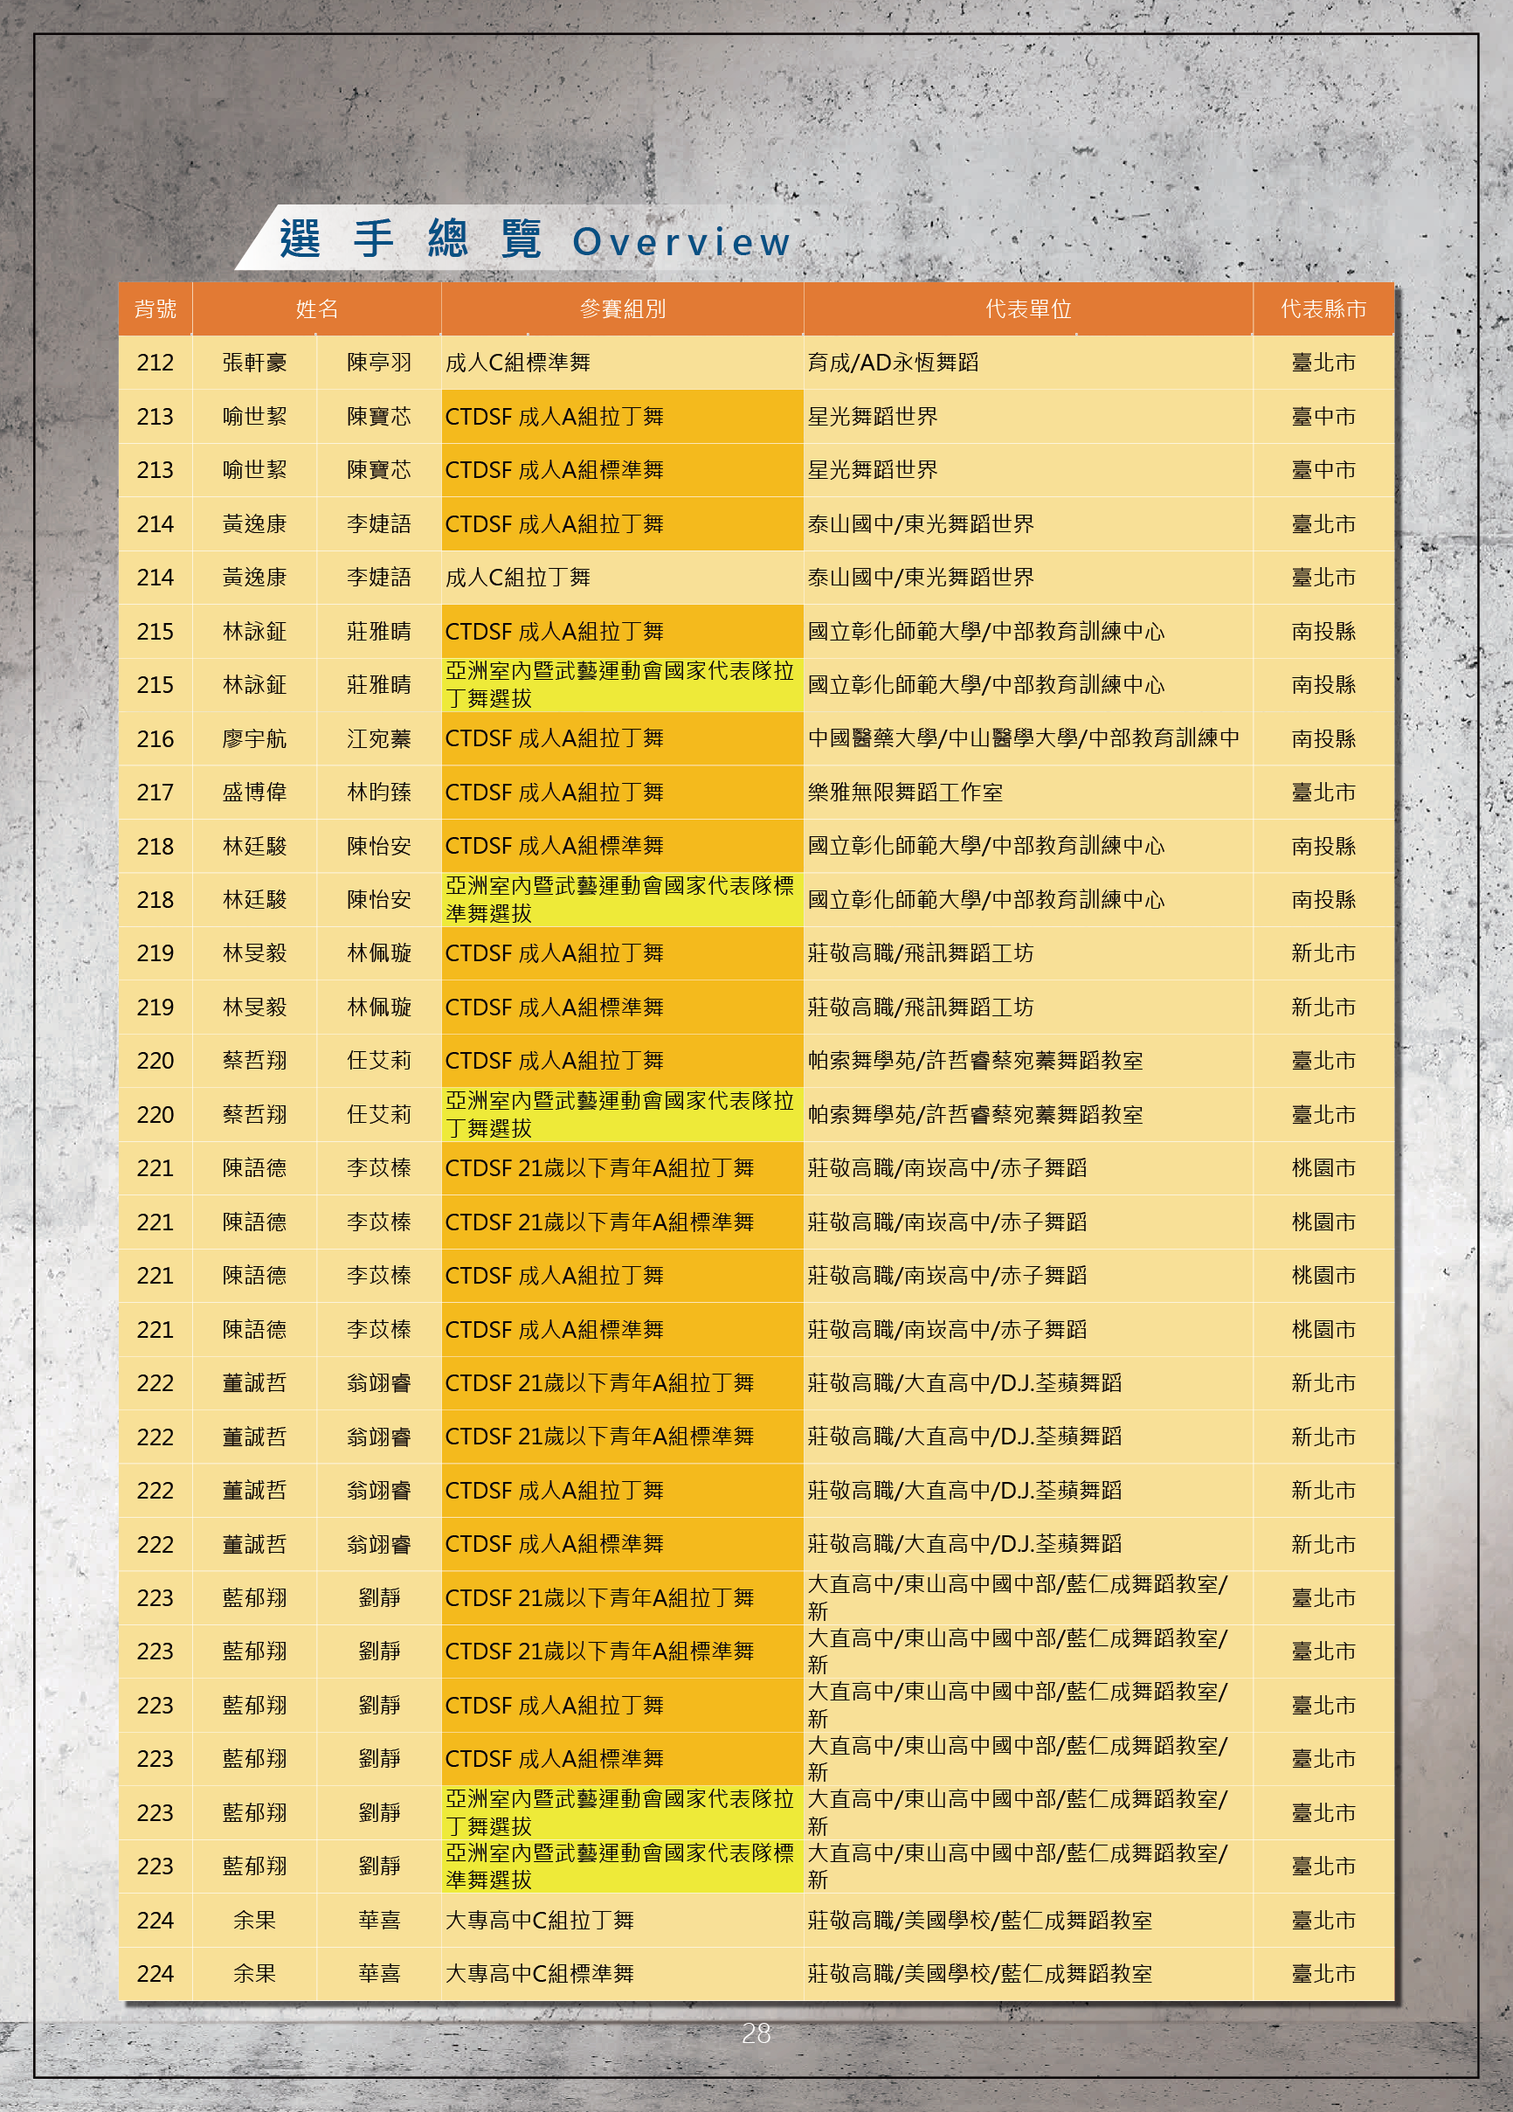The width and height of the screenshot is (1513, 2112).
Task: Click the yellow 標準舞選拔 cell in row 223
Action: (622, 1866)
